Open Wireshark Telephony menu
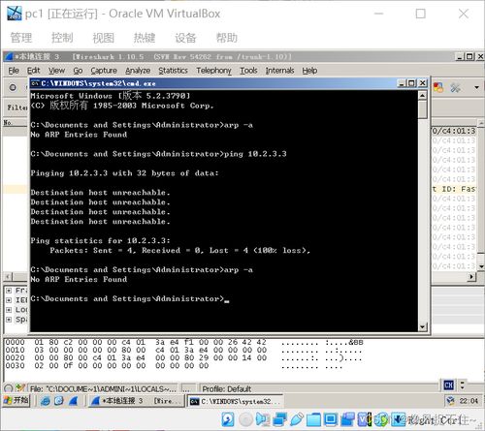 coord(213,71)
